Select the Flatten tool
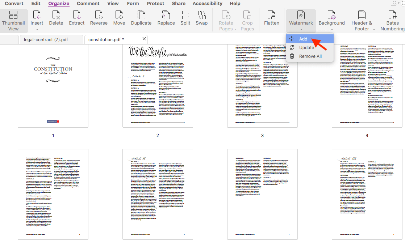The height and width of the screenshot is (243, 405). [271, 18]
